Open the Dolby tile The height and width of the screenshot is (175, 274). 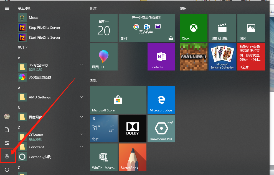(133, 129)
